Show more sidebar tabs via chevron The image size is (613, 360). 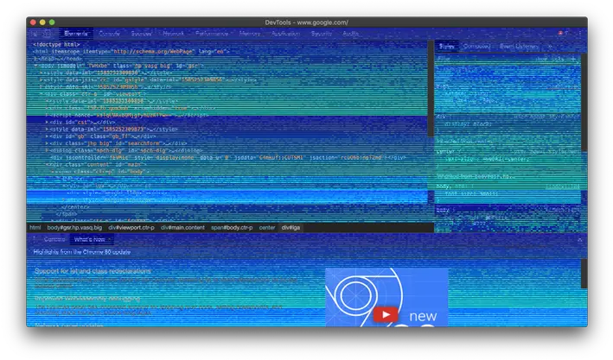(550, 47)
